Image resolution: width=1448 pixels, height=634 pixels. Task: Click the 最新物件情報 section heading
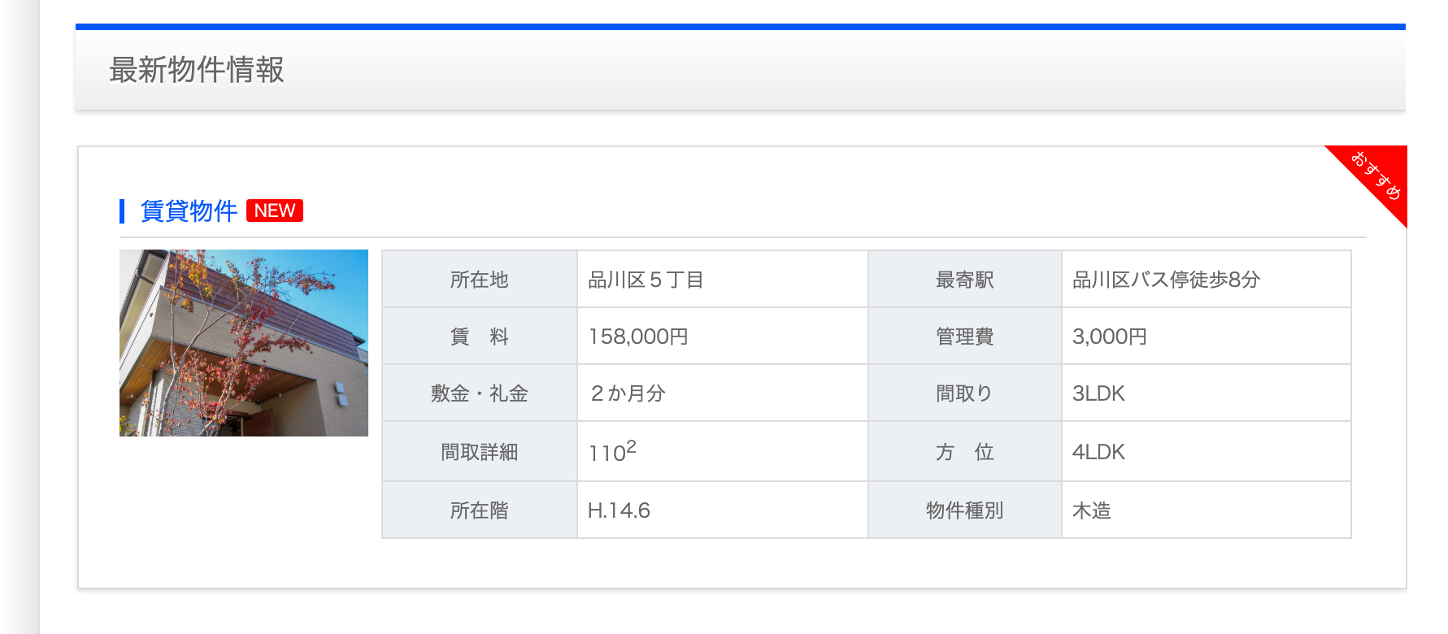tap(197, 70)
